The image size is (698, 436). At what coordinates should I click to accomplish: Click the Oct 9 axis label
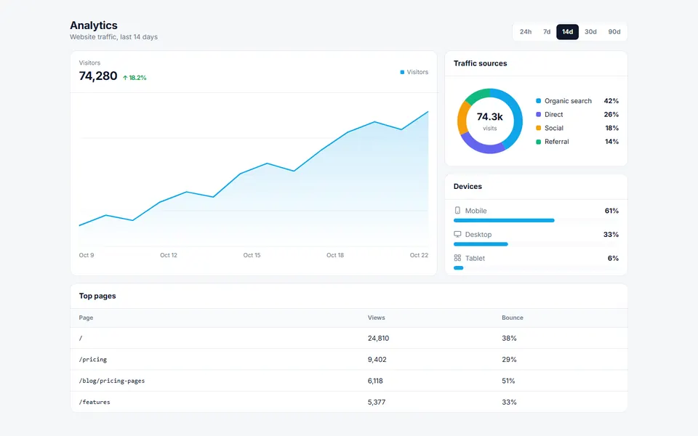point(87,255)
